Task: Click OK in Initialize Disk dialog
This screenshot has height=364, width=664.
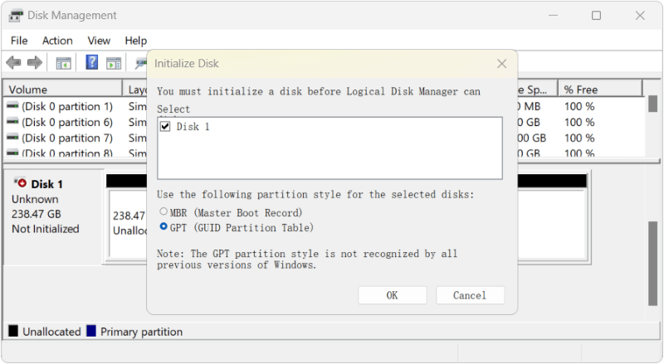Action: coord(392,295)
